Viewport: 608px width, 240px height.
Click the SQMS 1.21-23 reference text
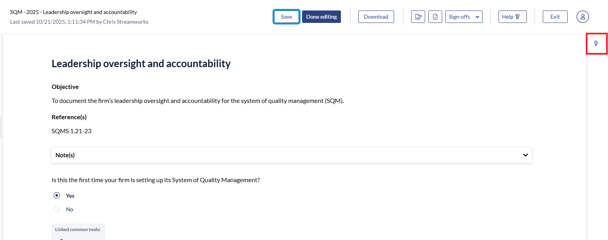pyautogui.click(x=71, y=131)
